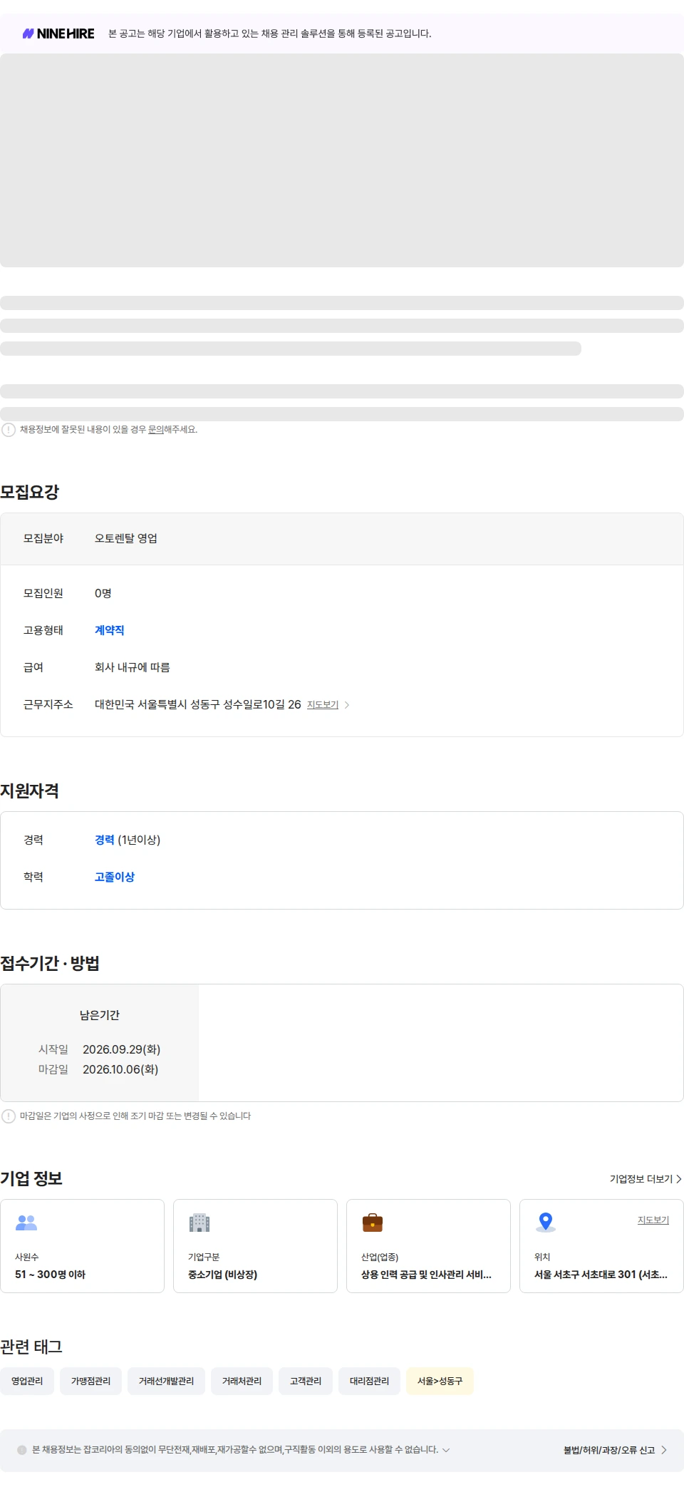Open 기업정보 더보기
The height and width of the screenshot is (1487, 684).
click(641, 1179)
